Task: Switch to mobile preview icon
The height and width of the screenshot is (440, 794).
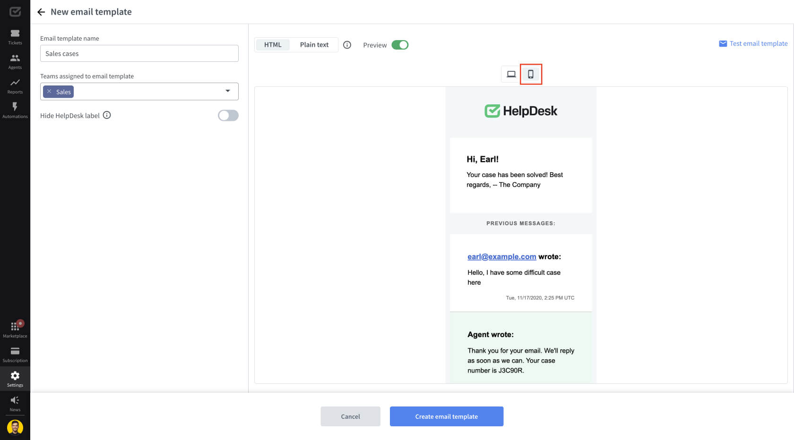Action: (531, 74)
